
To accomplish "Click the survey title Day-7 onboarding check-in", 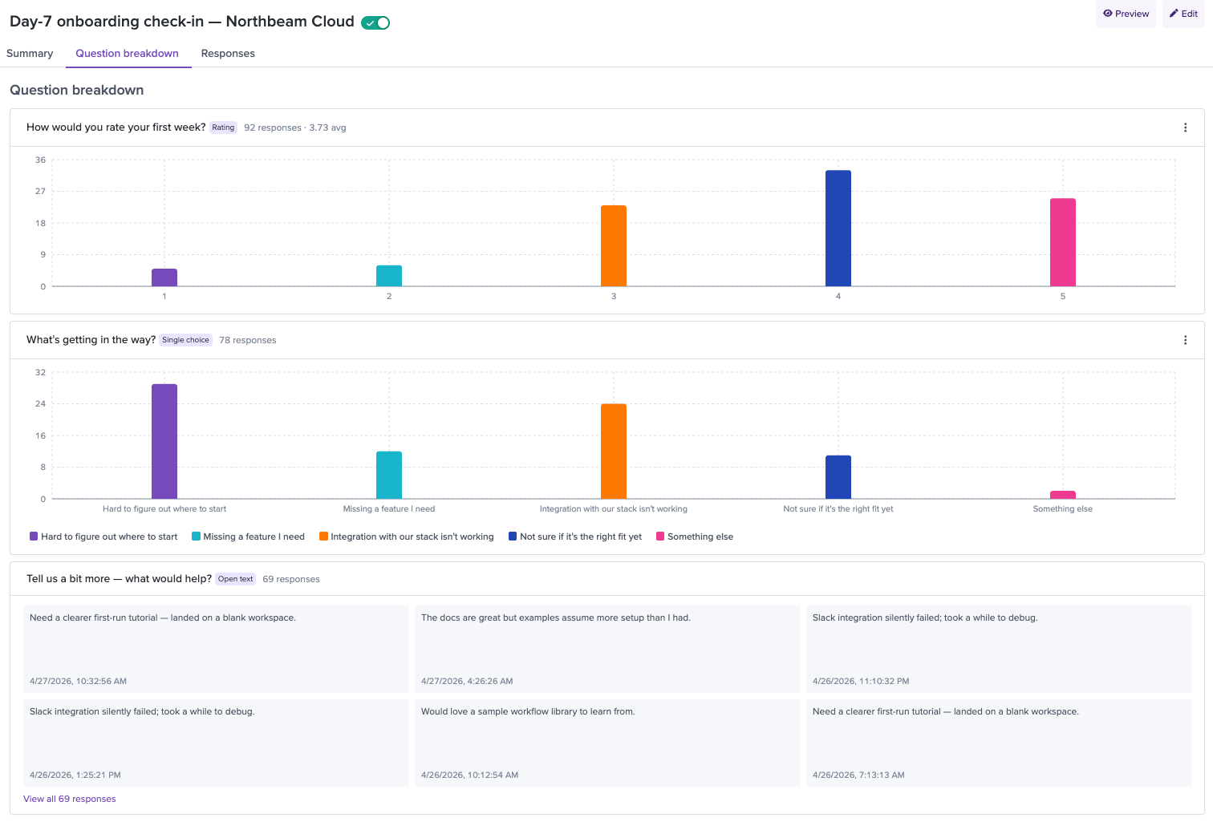I will coord(182,22).
